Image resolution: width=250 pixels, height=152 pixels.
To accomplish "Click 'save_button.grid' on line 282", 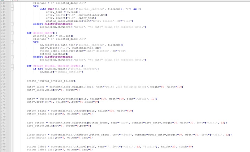I will [39, 126].
